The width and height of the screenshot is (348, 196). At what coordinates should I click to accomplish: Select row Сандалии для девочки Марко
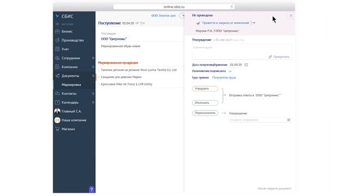(140, 77)
